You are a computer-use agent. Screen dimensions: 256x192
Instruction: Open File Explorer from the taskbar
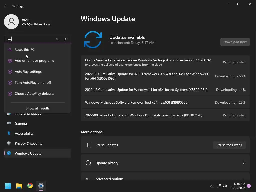pos(19,186)
